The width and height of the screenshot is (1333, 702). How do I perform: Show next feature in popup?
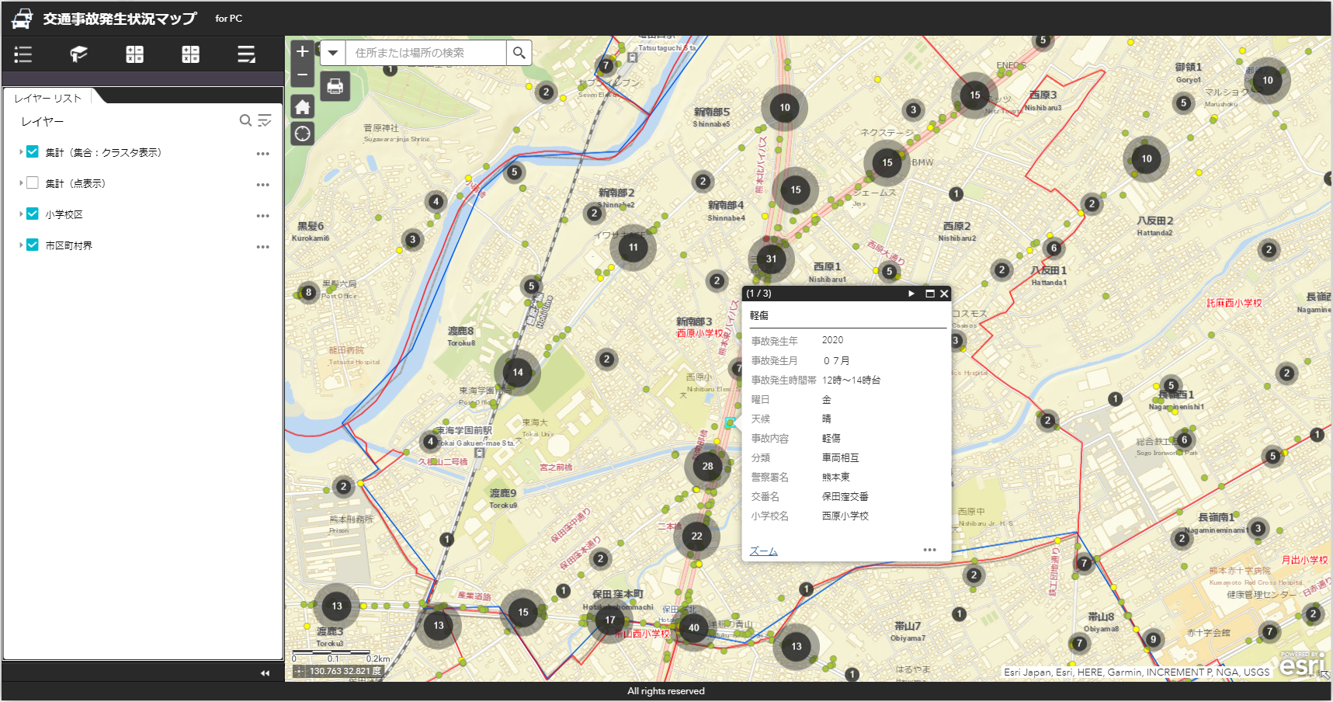pyautogui.click(x=911, y=294)
